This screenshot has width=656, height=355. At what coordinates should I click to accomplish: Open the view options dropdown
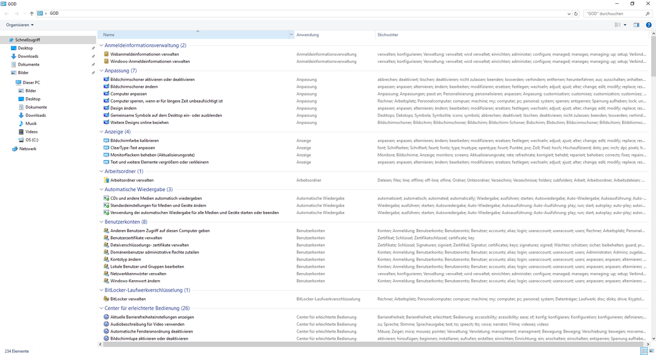tap(625, 25)
